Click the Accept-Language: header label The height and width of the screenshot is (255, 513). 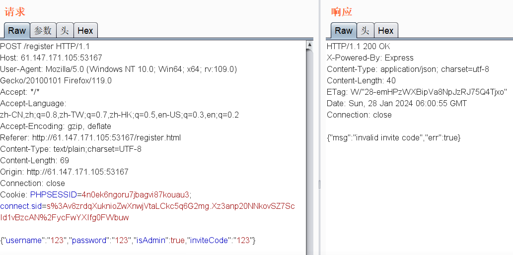pyautogui.click(x=33, y=103)
